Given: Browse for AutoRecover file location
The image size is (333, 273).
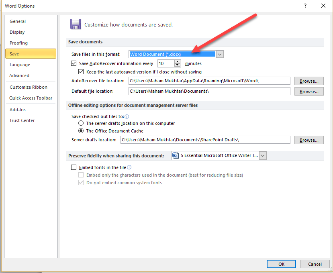Looking at the screenshot, I should click(x=309, y=81).
